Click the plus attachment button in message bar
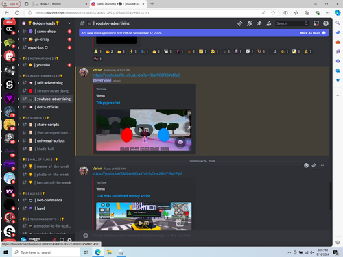Viewport: 343px width, 257px height. point(86,235)
